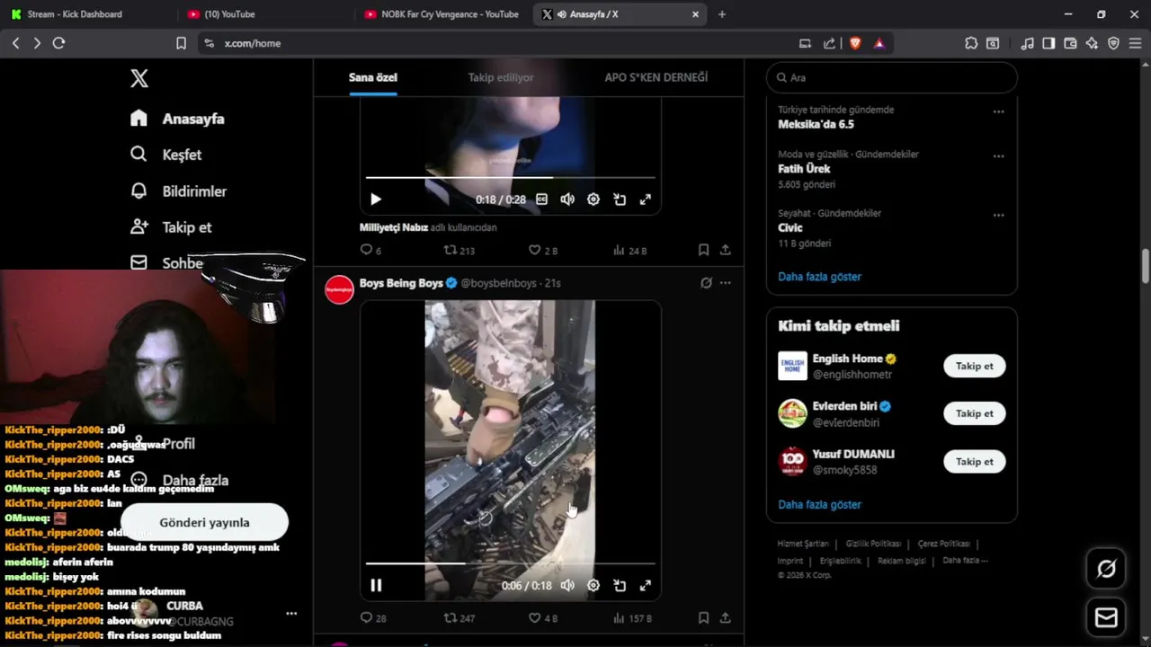Open a new browser tab

click(x=722, y=14)
